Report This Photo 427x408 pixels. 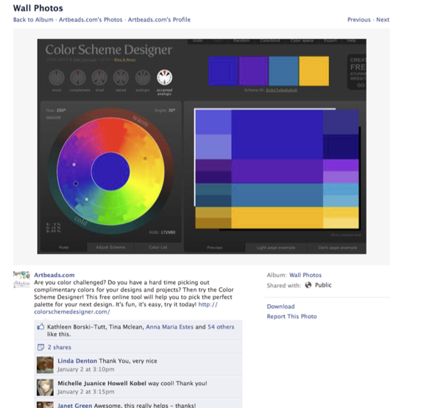pyautogui.click(x=292, y=317)
